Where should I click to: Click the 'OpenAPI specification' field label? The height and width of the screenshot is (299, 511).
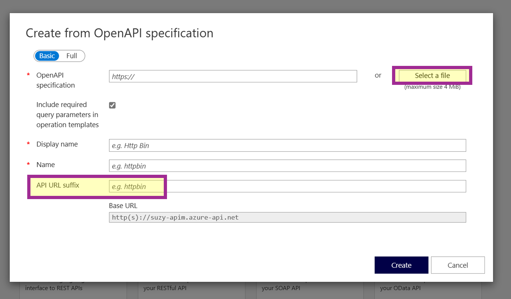point(56,80)
